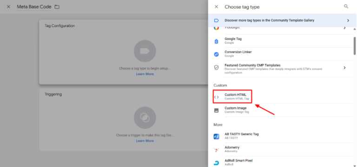Open search in Choose tag type panel
Screen dimensions: 357x167
tap(346, 6)
